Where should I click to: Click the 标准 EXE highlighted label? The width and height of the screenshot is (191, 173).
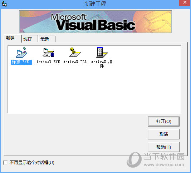[21, 62]
